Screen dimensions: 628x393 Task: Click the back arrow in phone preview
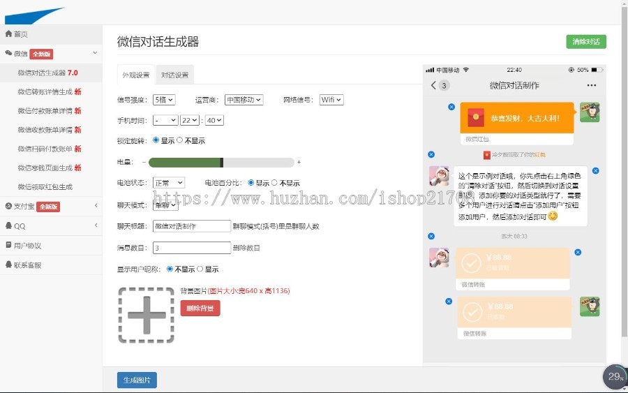click(x=433, y=85)
